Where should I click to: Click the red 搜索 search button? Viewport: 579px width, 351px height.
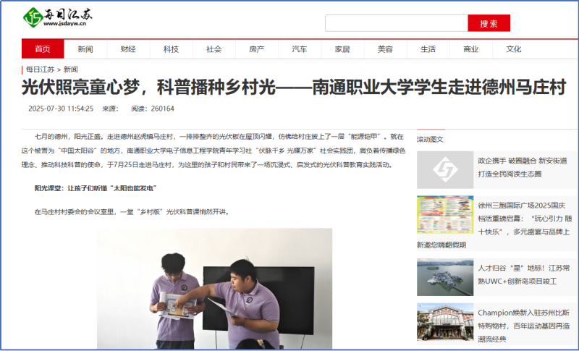pyautogui.click(x=489, y=23)
